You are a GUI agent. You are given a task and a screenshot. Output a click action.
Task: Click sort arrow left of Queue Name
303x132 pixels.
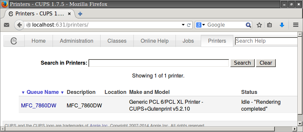click(23, 93)
